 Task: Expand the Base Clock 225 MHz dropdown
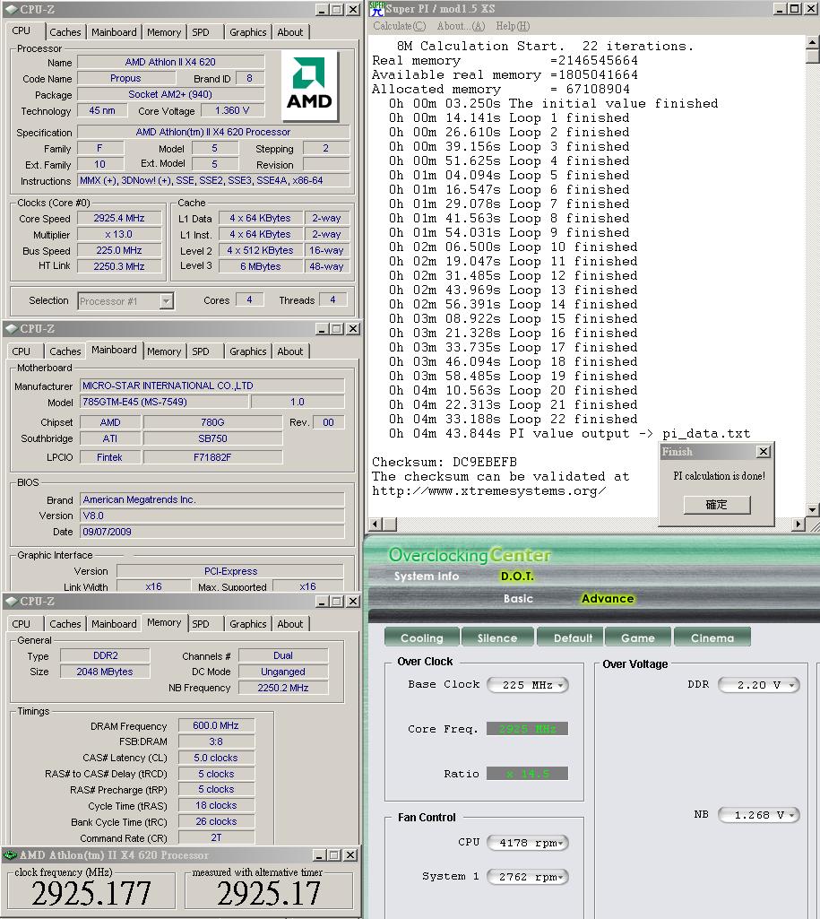coord(527,685)
